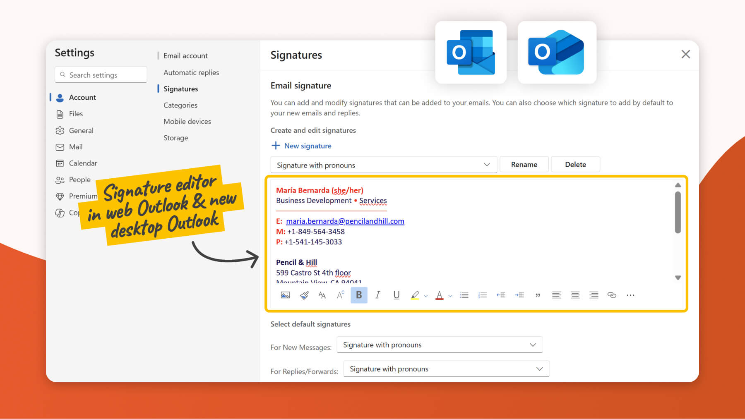745x419 pixels.
Task: Click the Rename button
Action: coord(524,164)
